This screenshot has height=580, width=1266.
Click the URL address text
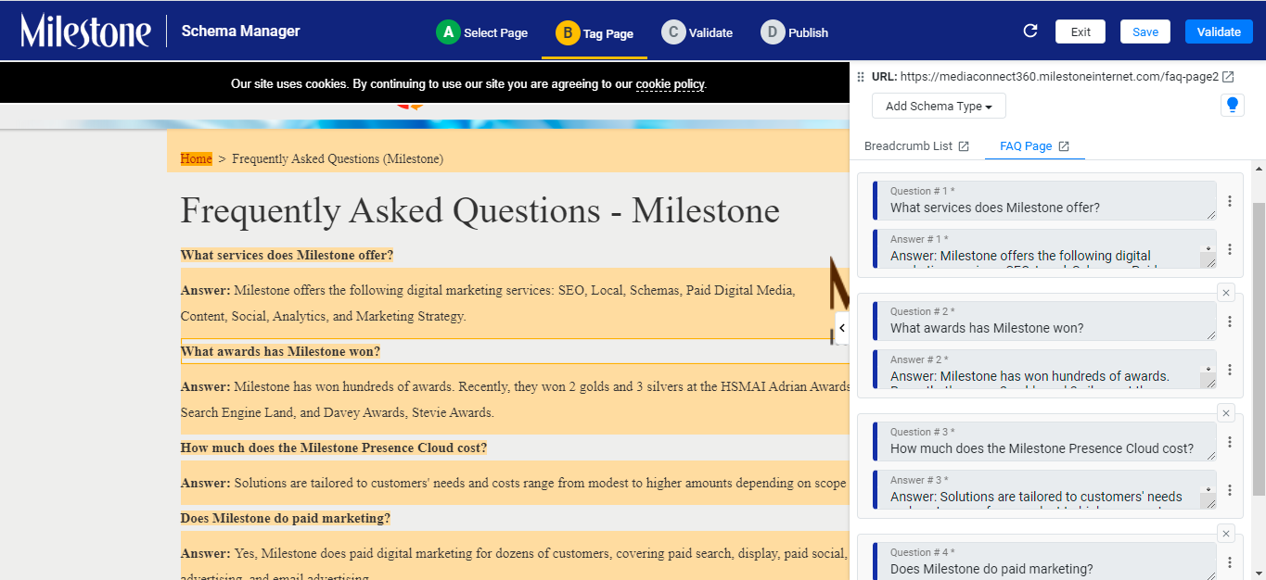pos(1059,77)
